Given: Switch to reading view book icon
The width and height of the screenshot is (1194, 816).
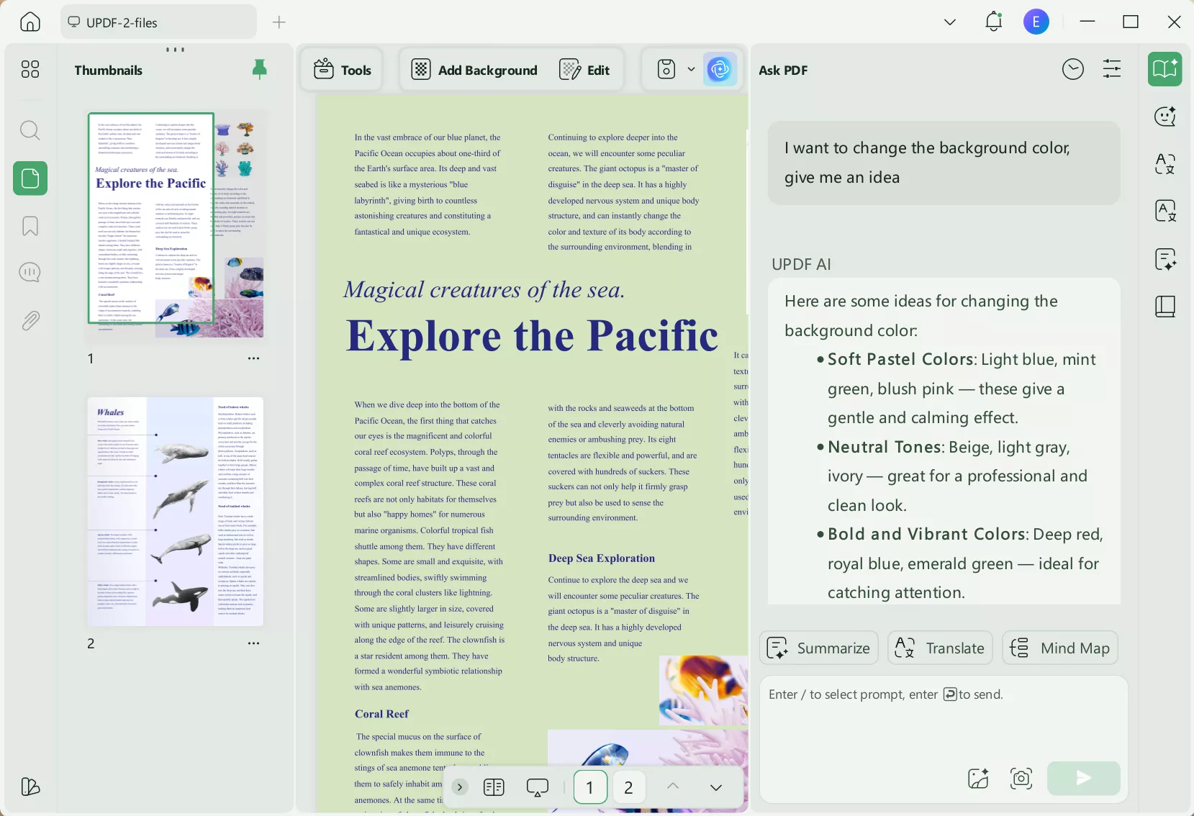Looking at the screenshot, I should point(494,787).
